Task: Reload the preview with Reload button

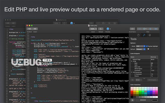Action: [101, 29]
